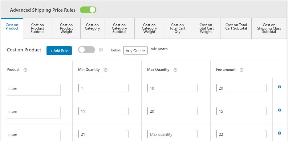The height and width of the screenshot is (141, 288).
Task: Edit Fee amount field showing 20
Action: [x=241, y=88]
